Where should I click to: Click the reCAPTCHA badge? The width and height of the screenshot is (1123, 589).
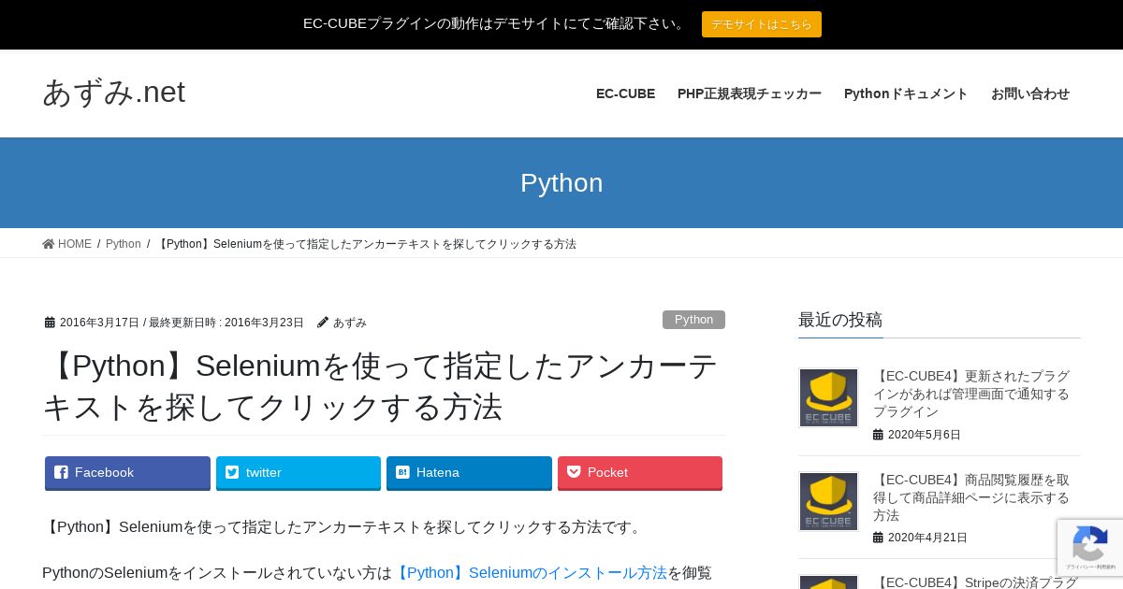[x=1090, y=548]
